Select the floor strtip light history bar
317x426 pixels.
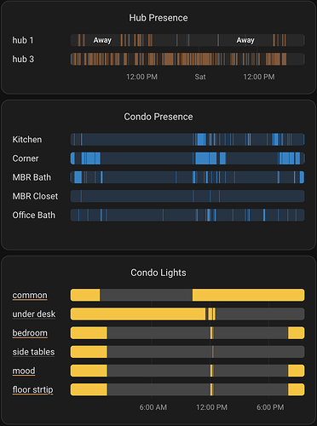click(187, 389)
